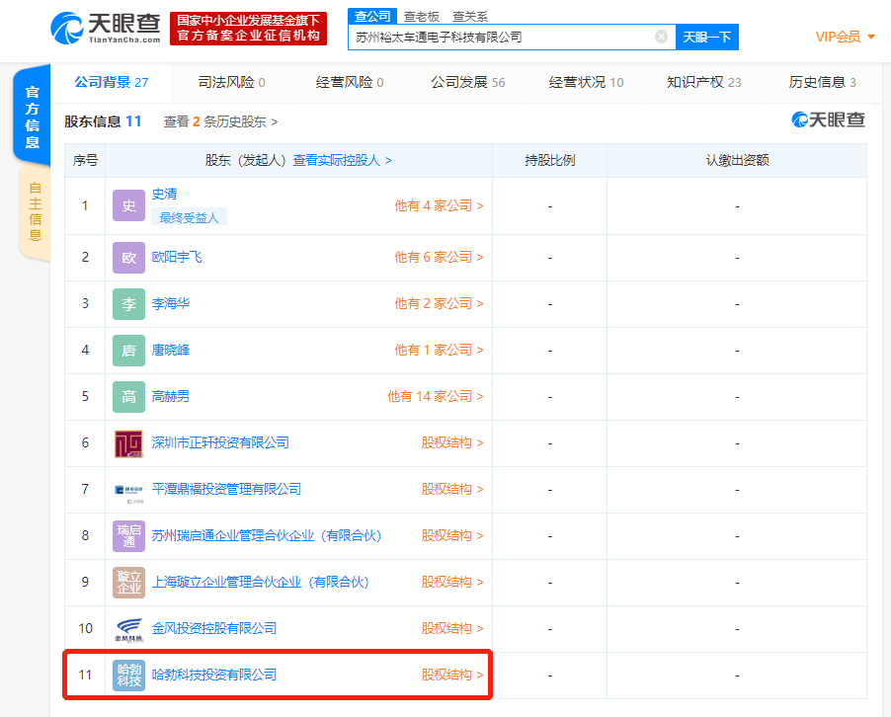Viewport: 891px width, 717px height.
Task: Open shareholder 欧阳宇飞 profile link
Action: pyautogui.click(x=177, y=258)
